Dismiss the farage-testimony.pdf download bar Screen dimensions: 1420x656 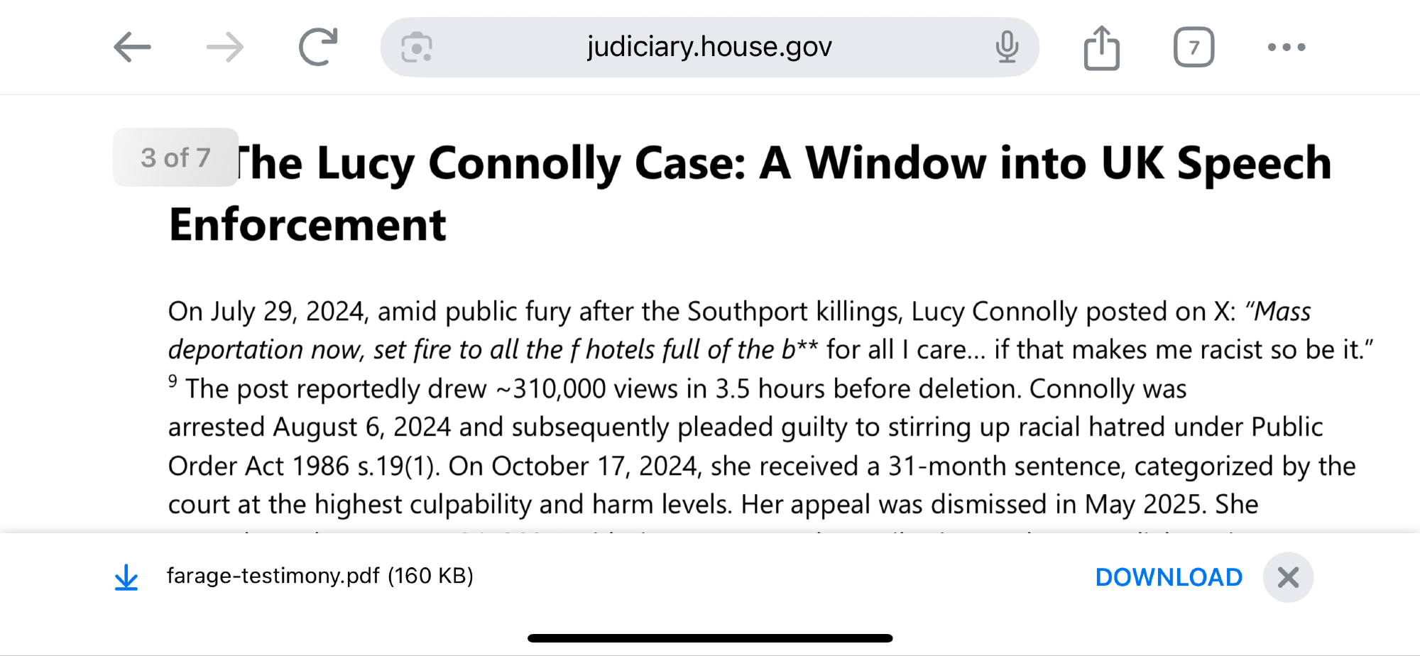1288,577
